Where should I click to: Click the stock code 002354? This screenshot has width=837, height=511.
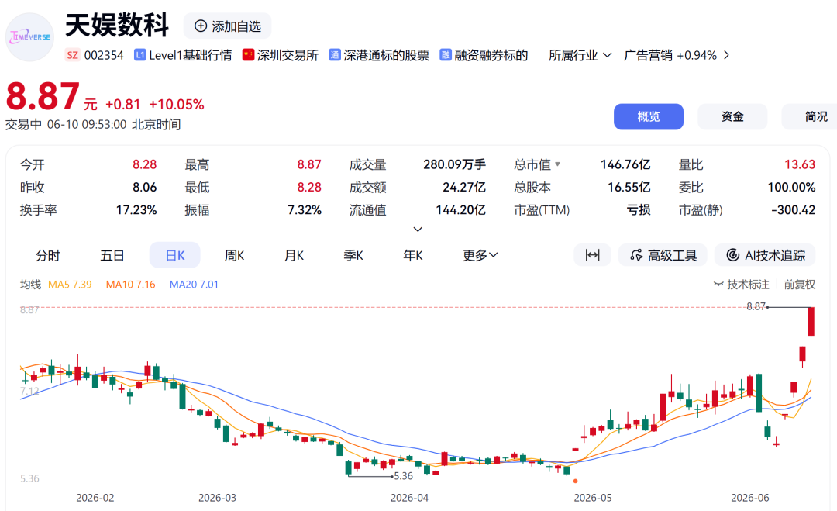[x=104, y=55]
